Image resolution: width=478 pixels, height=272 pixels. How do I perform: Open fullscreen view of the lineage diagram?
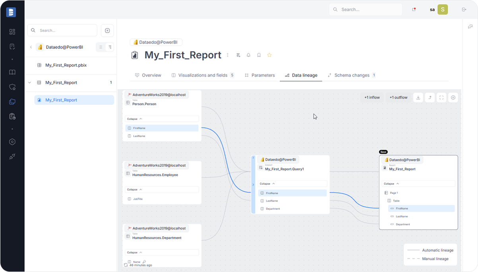pyautogui.click(x=441, y=98)
